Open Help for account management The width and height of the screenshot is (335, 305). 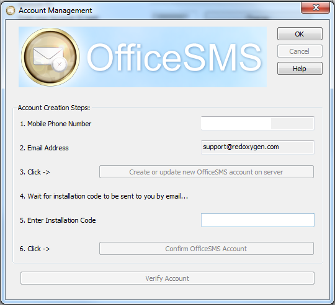[300, 69]
